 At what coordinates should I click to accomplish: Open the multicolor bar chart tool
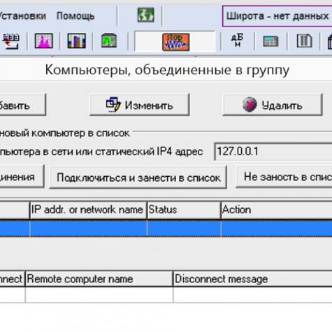pyautogui.click(x=76, y=41)
